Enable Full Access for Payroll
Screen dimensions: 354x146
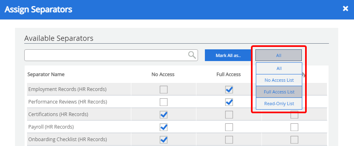229,127
